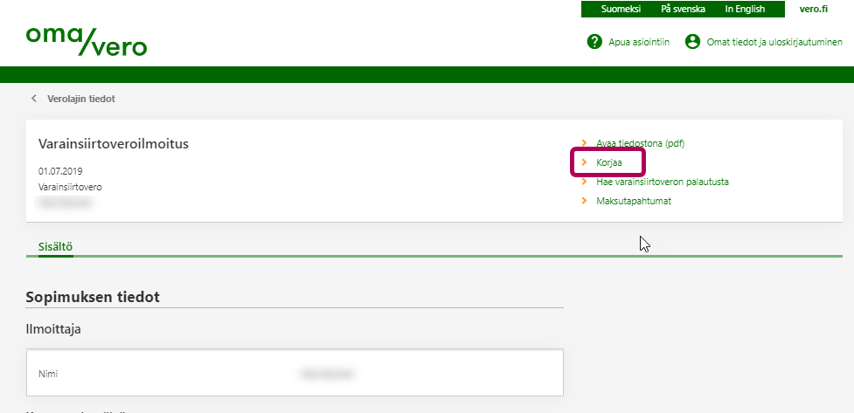Click the user profile icon
Screen dimensions: 854x413
[693, 42]
